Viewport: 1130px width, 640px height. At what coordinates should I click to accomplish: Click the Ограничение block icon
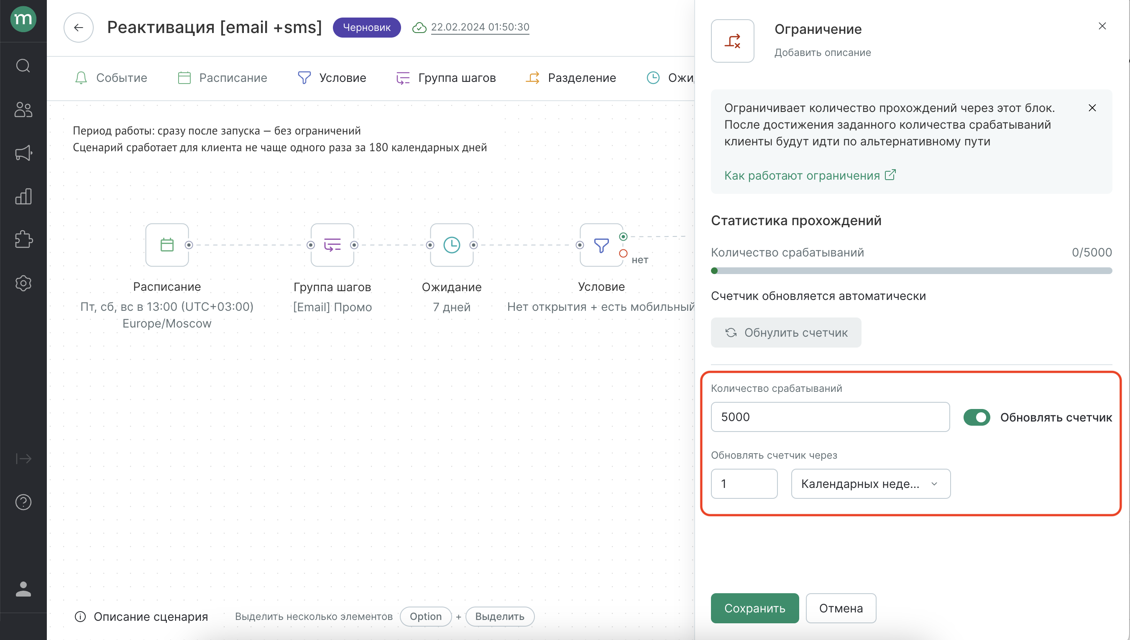click(733, 40)
